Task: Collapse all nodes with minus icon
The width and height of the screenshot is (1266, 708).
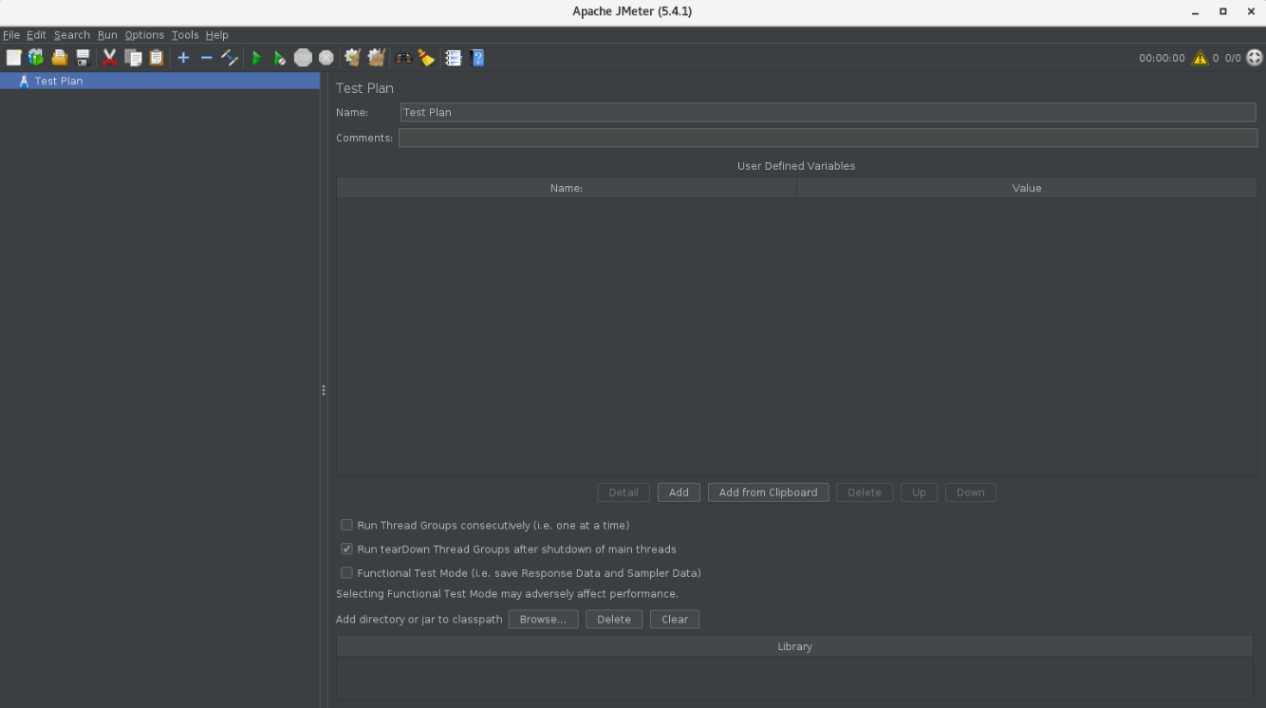Action: point(206,58)
